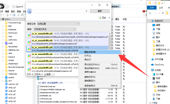170x104 pixels.
Task: Click the first w_ar_assaultrifle.ydr model icon in patchday2ng mods result
Action: (29, 35)
